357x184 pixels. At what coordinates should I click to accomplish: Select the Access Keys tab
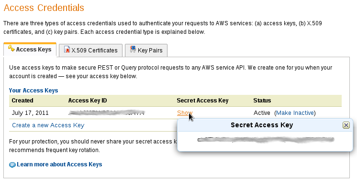pyautogui.click(x=30, y=49)
